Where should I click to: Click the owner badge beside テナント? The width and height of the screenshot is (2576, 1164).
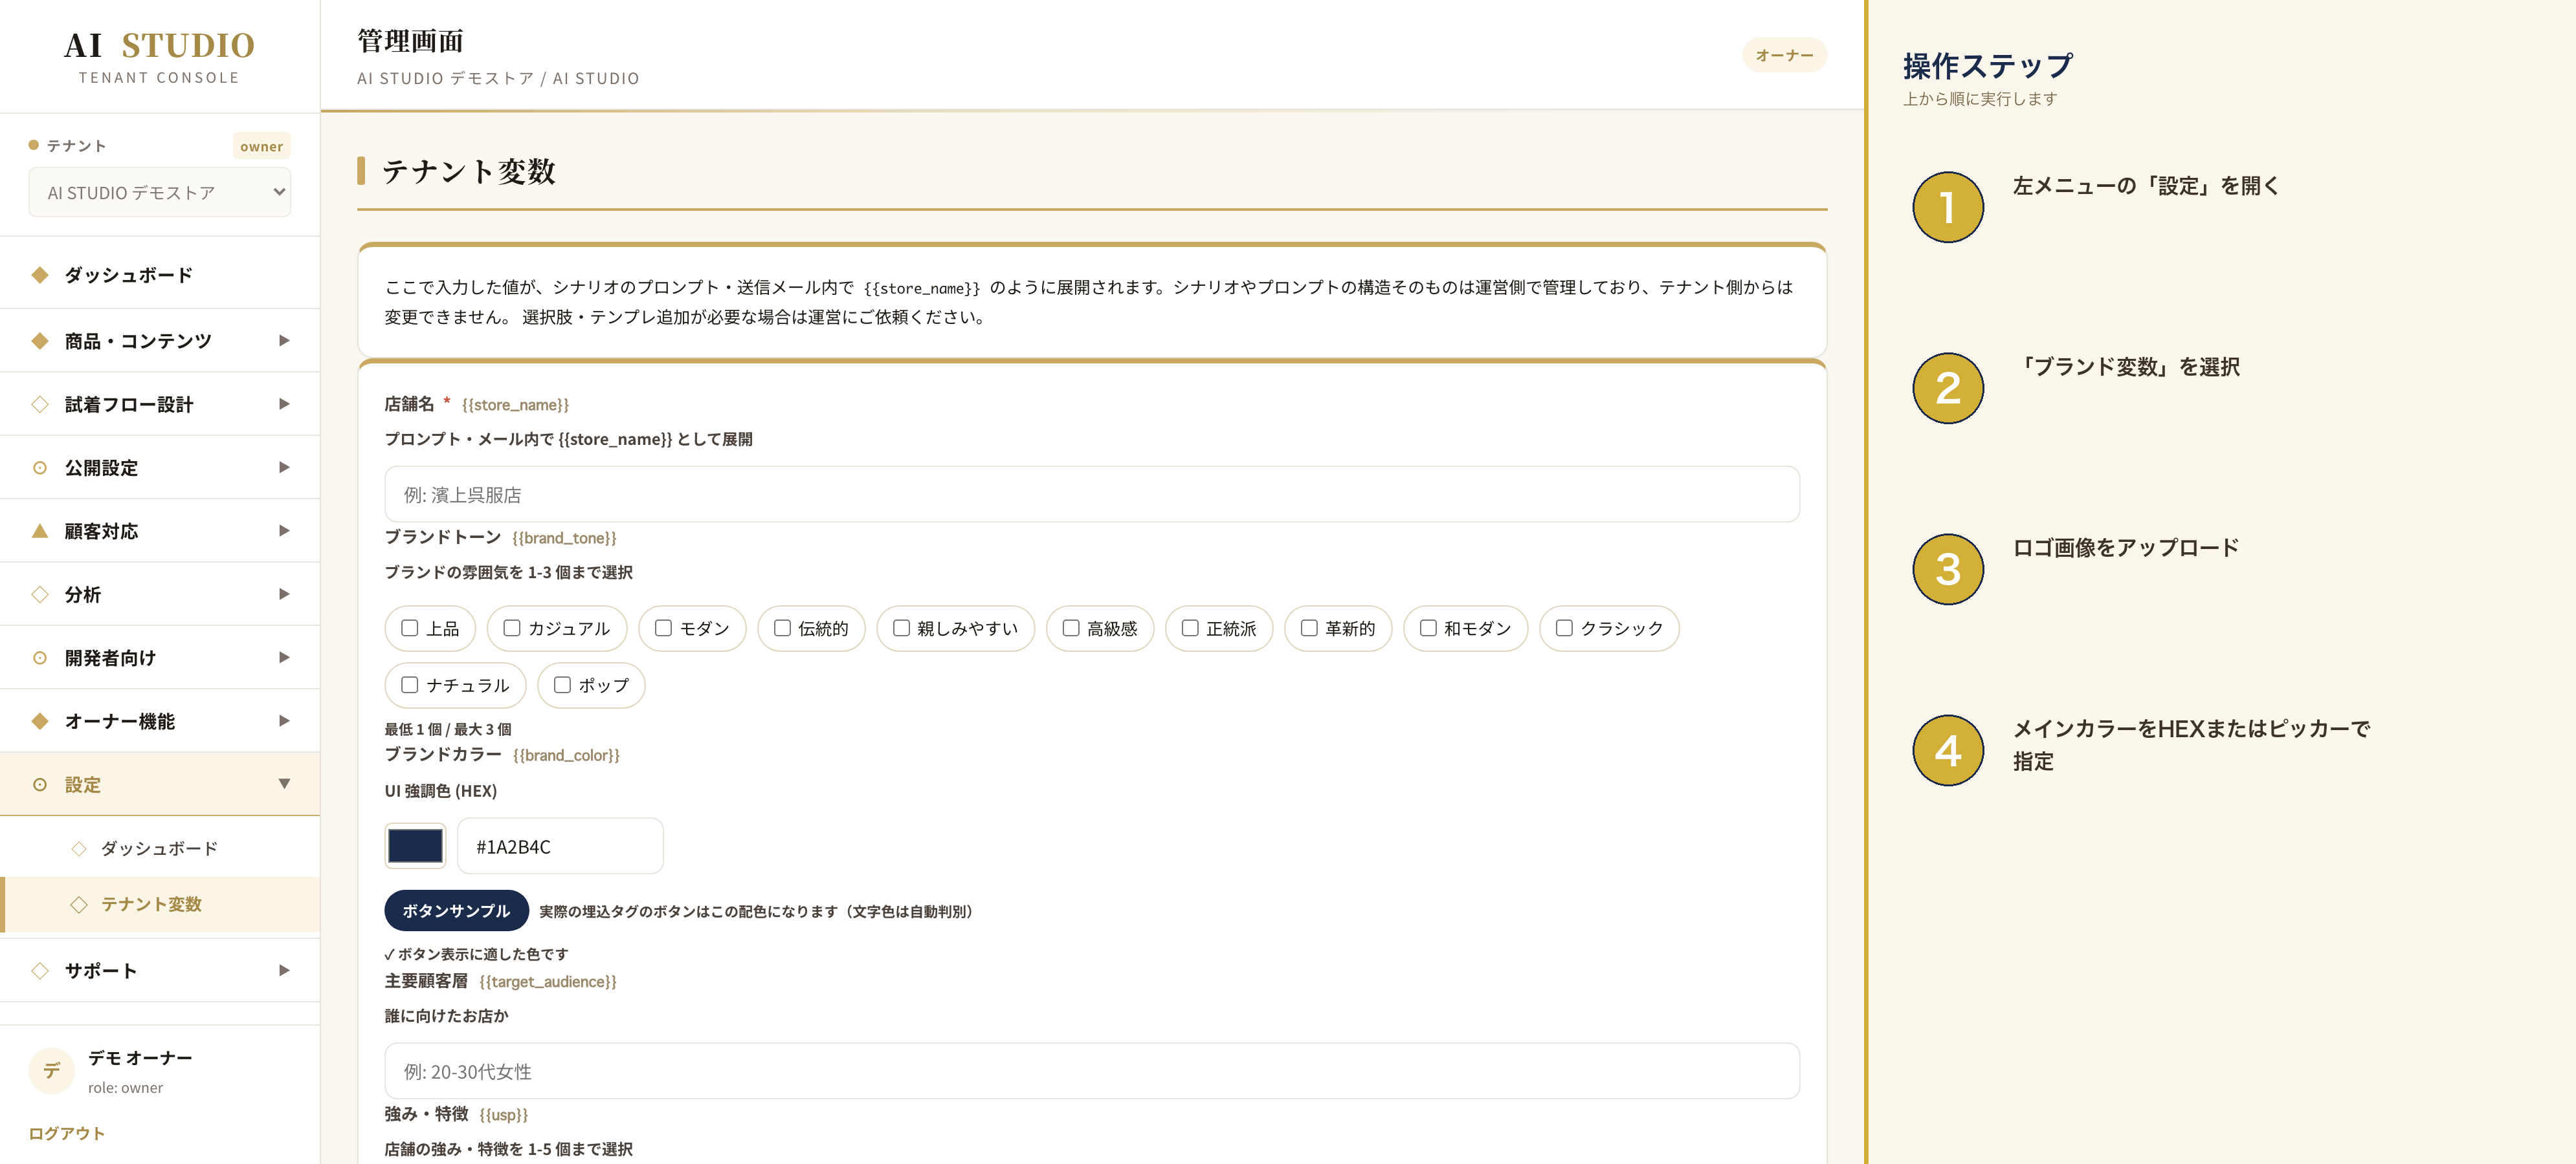261,146
